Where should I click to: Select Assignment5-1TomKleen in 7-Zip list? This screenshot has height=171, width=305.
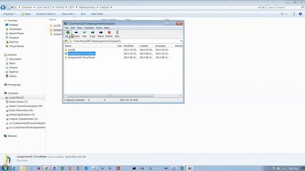pyautogui.click(x=81, y=54)
